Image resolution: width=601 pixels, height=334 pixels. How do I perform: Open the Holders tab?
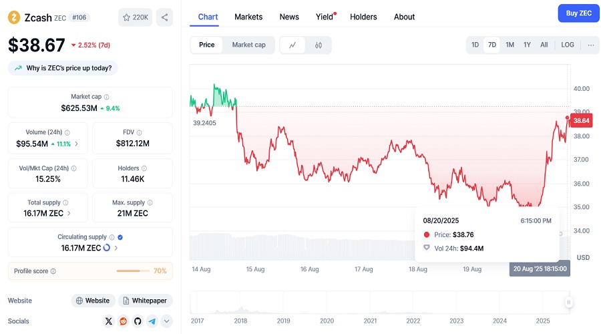coord(363,17)
